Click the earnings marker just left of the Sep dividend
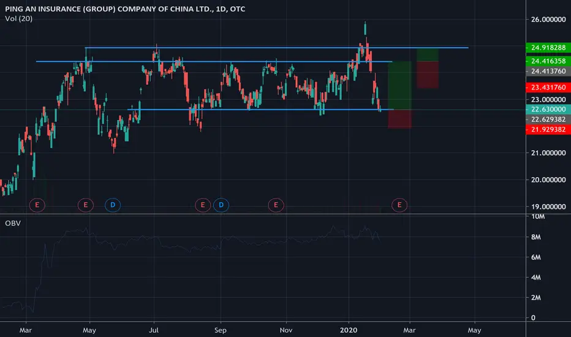 (x=203, y=205)
